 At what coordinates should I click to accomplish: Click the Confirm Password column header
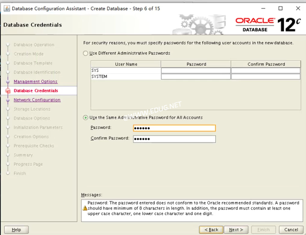click(x=266, y=64)
